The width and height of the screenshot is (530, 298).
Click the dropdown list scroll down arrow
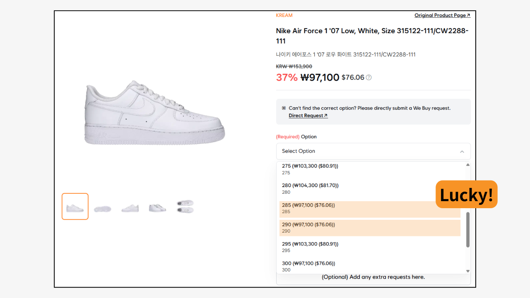[x=468, y=271]
